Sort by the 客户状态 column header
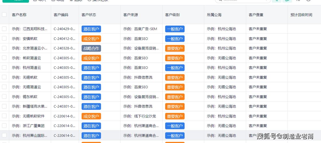The image size is (321, 143). (x=89, y=15)
